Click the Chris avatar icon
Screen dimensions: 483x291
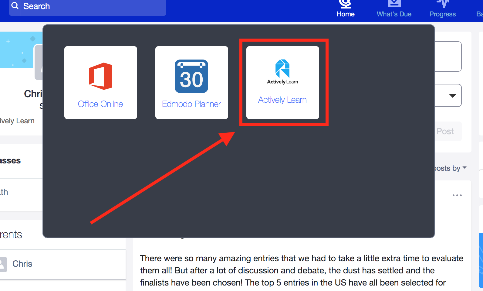[3, 264]
